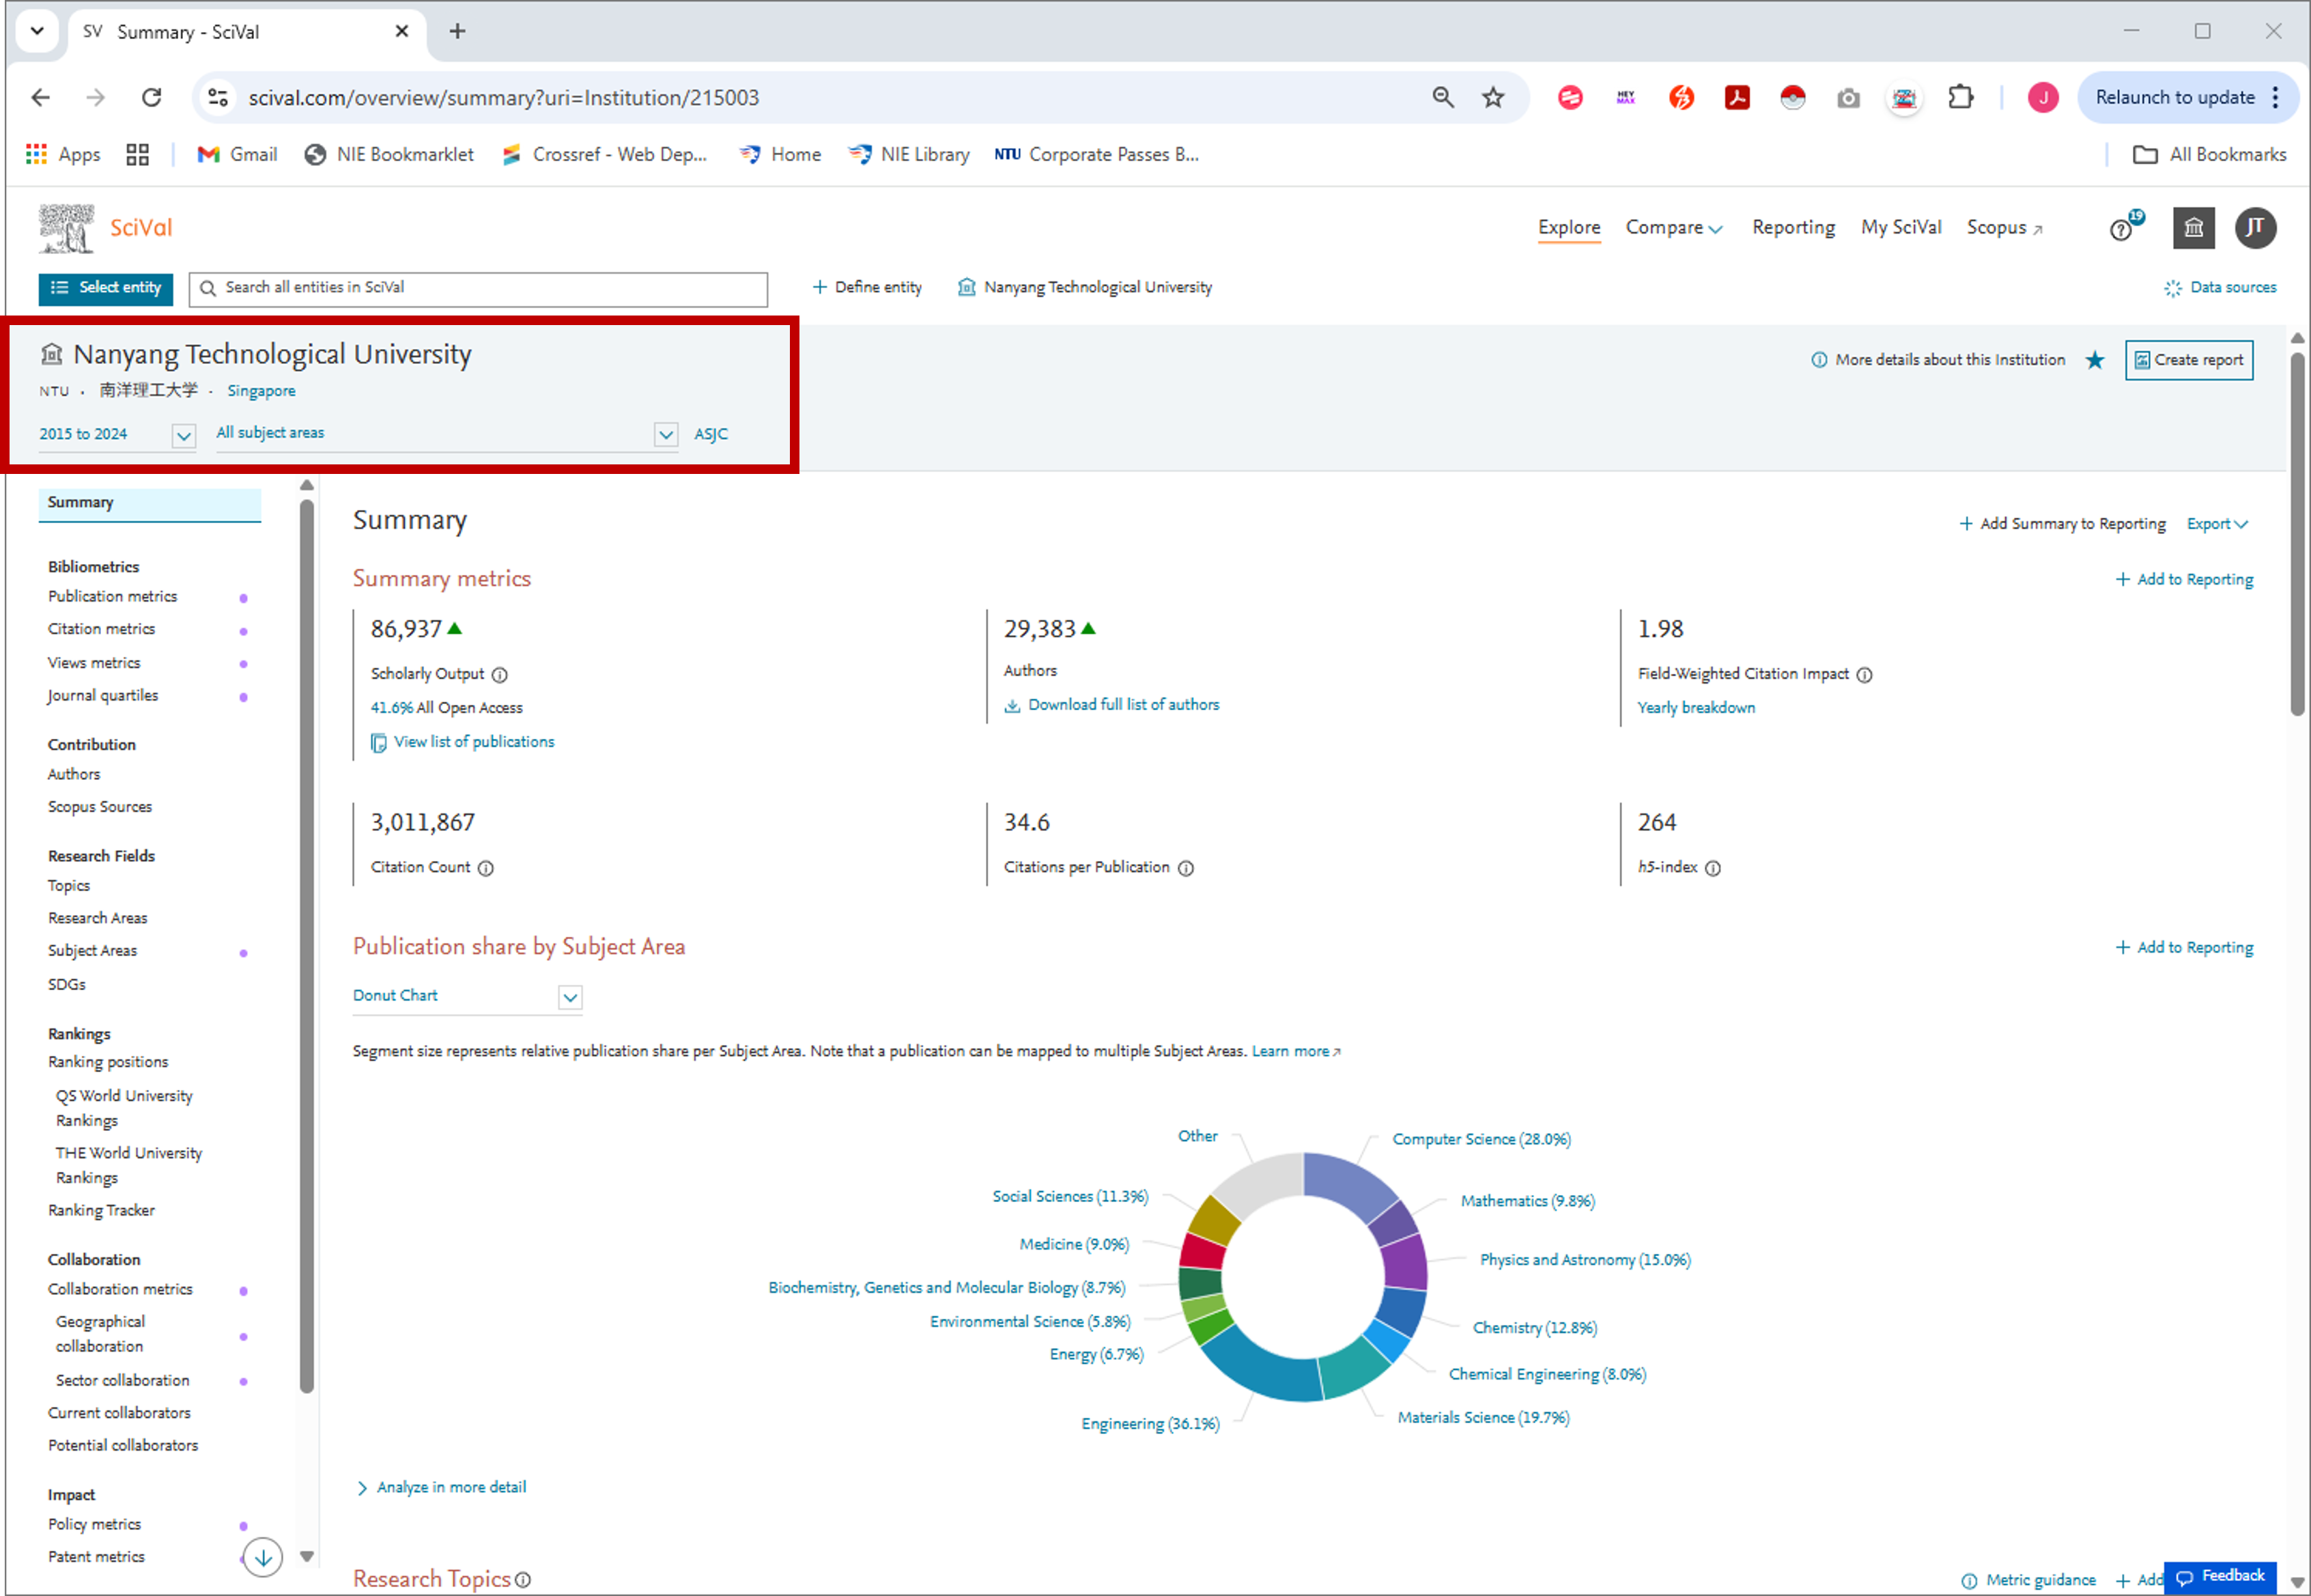Screen dimensions: 2311x1596
Task: Click the info icon beside Scholarly Output
Action: [501, 674]
